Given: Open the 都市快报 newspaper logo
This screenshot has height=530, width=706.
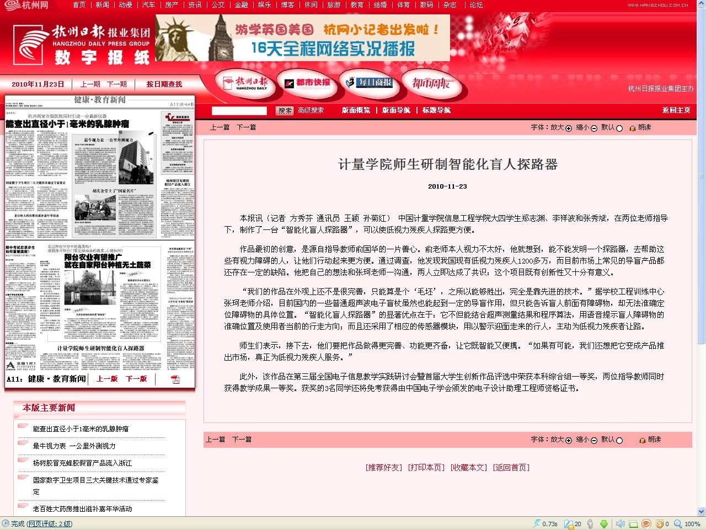Looking at the screenshot, I should [x=307, y=83].
